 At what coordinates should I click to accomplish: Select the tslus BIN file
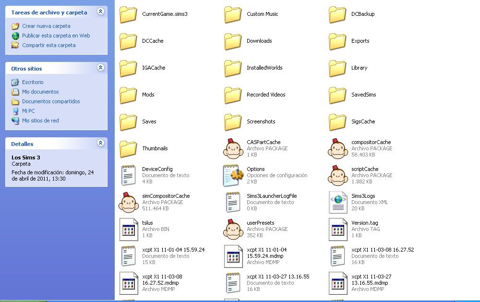click(x=129, y=229)
